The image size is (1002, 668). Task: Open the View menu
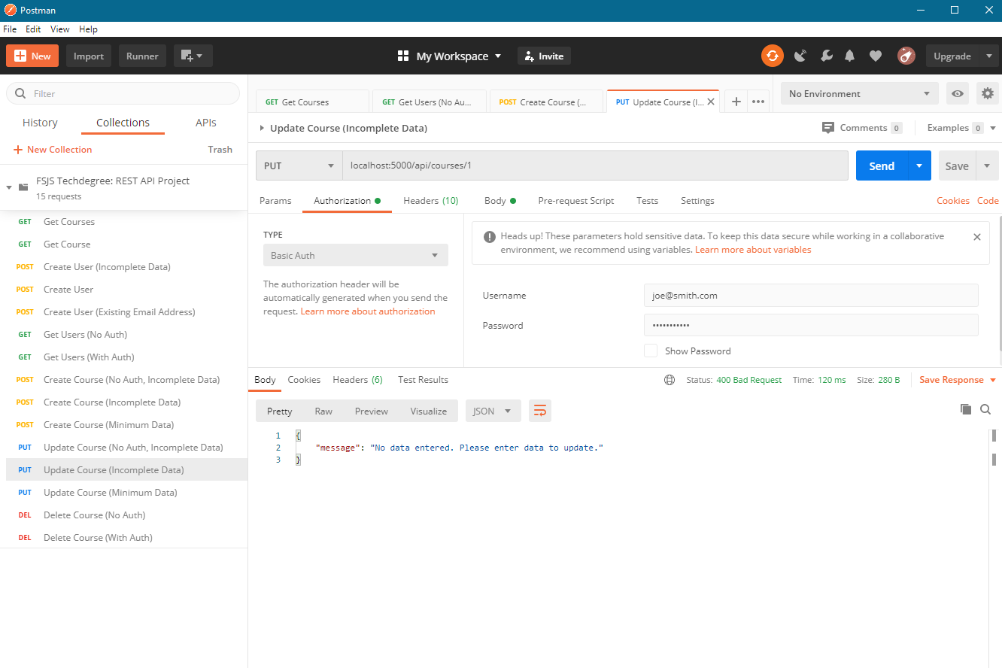point(59,29)
